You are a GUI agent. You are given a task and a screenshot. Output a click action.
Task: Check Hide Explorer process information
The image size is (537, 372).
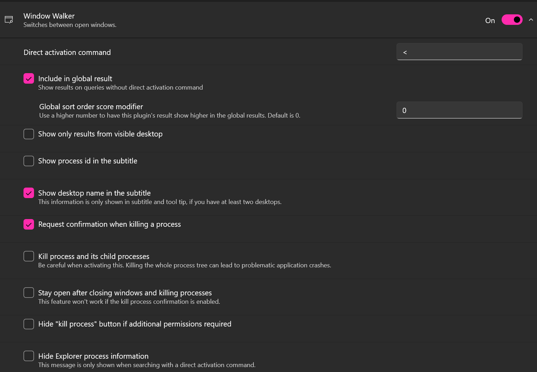[x=29, y=356]
